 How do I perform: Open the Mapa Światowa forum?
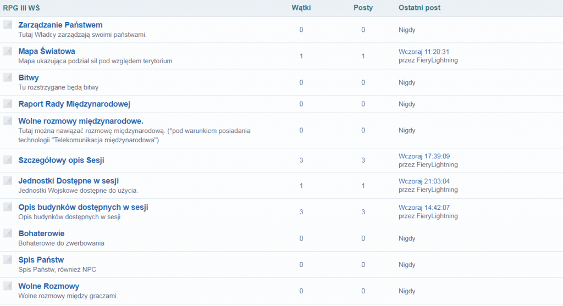click(47, 52)
